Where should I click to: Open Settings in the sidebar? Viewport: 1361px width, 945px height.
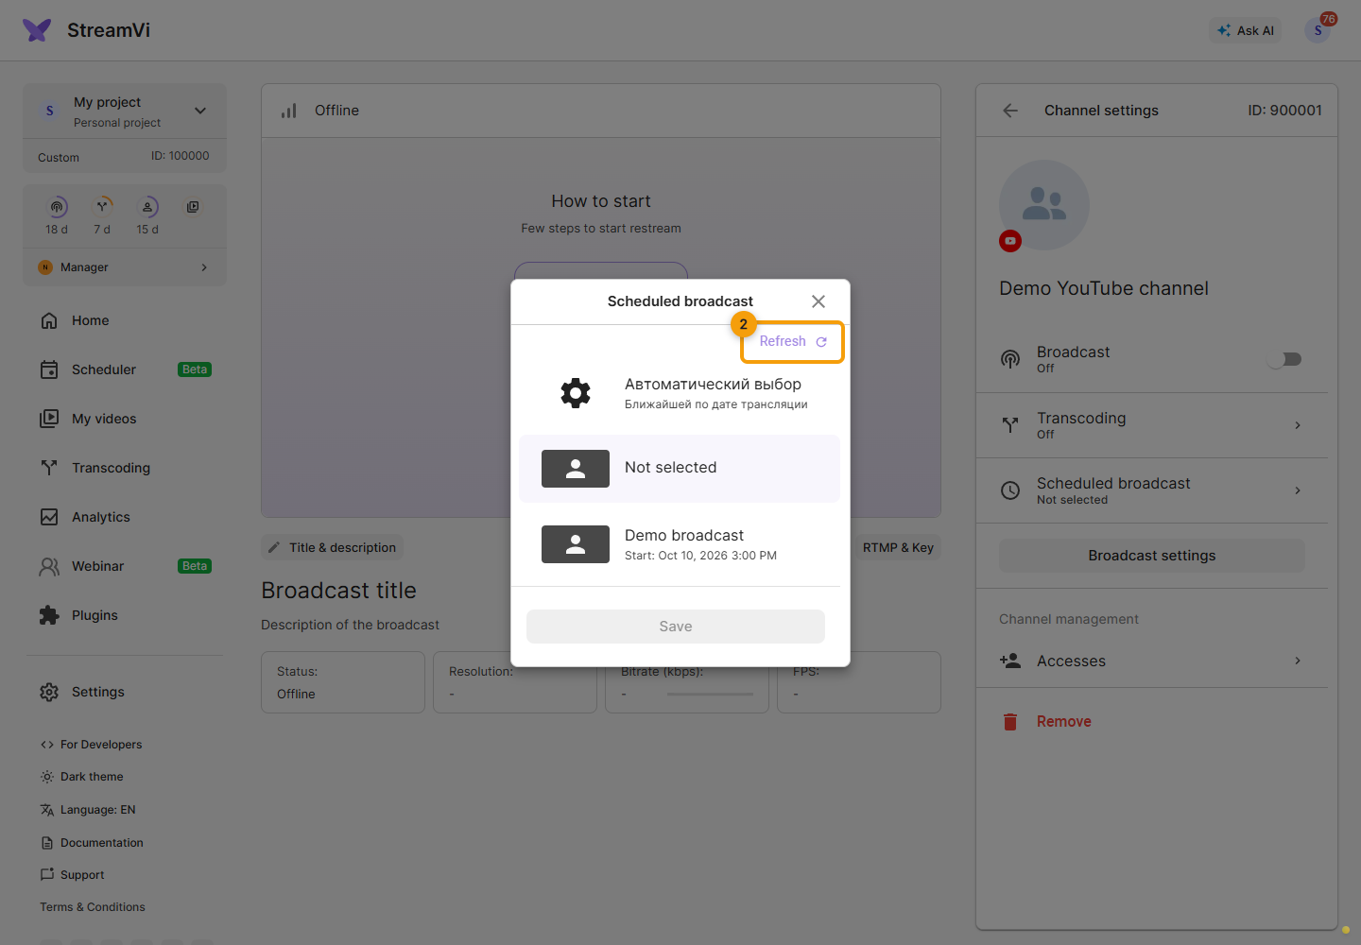(125, 692)
